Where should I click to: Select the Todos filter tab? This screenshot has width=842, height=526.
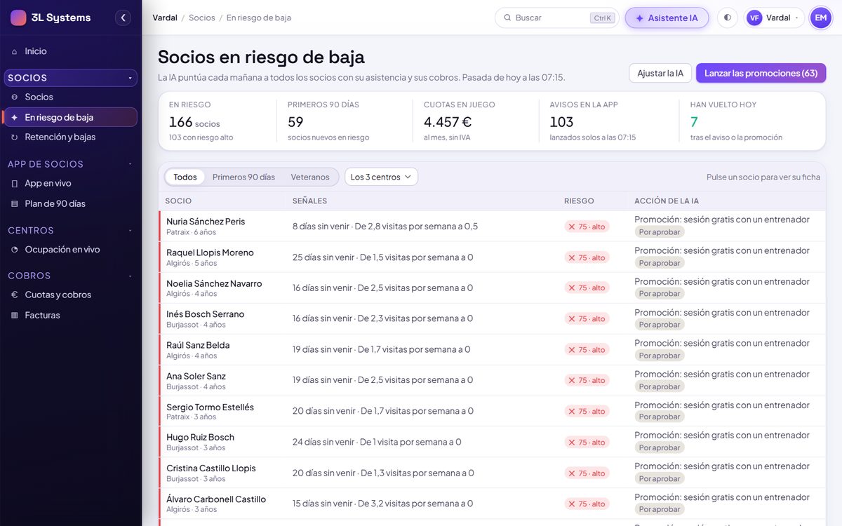(x=185, y=177)
